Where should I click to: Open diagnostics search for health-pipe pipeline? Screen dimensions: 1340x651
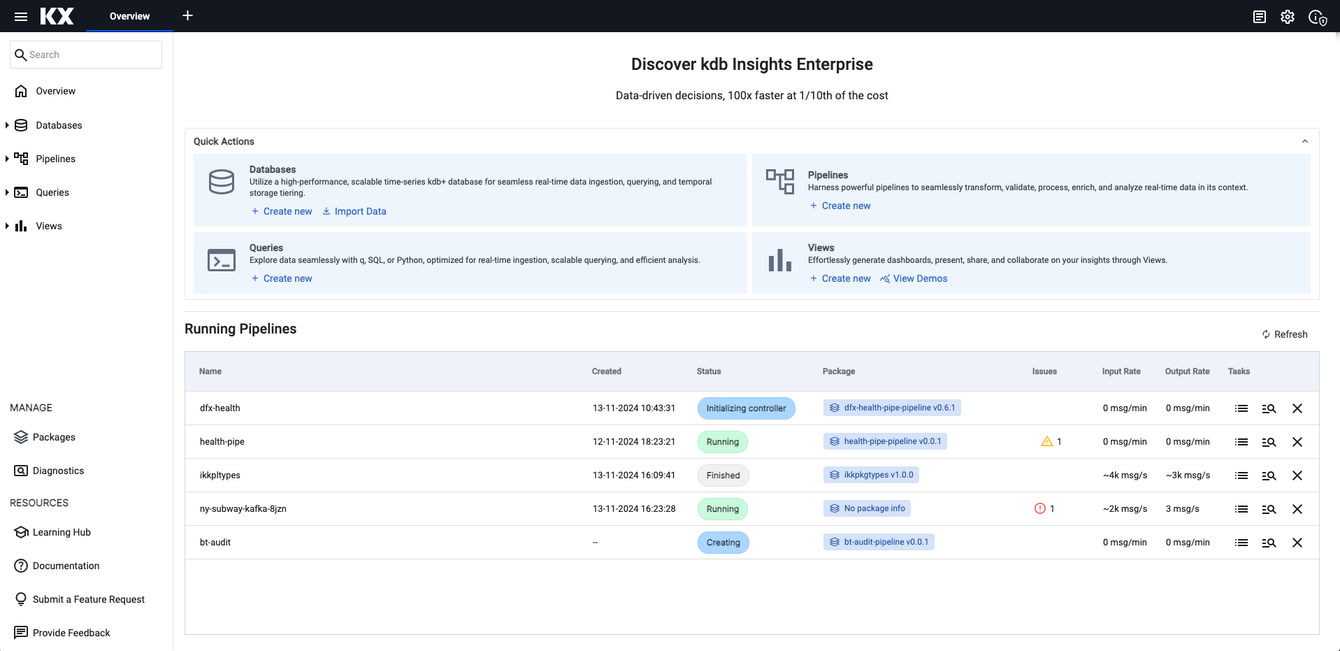click(1269, 442)
